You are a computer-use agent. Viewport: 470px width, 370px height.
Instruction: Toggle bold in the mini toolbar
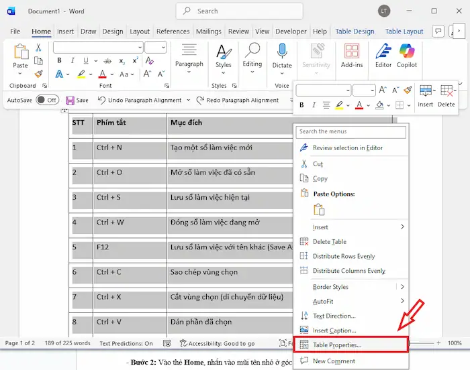pyautogui.click(x=302, y=105)
